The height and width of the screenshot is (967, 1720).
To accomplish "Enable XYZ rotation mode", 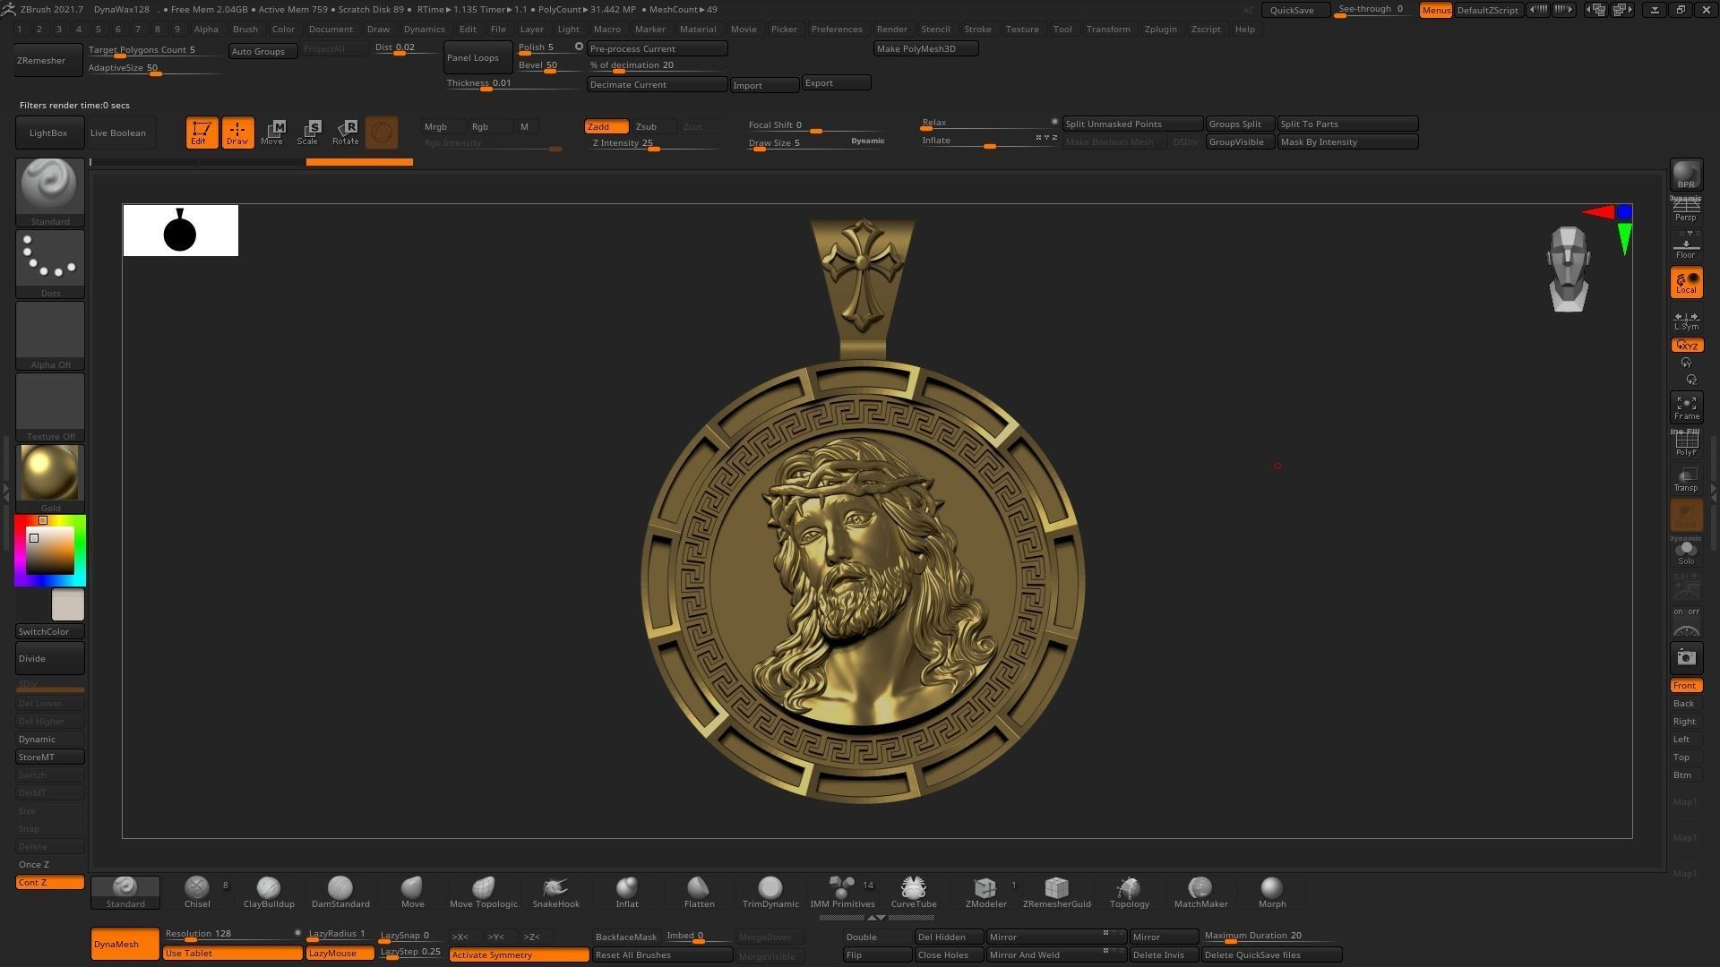I will [x=1686, y=346].
